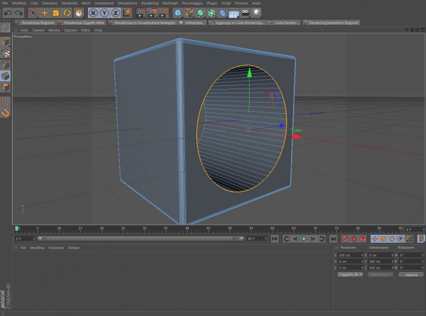The height and width of the screenshot is (316, 426).
Task: Select the Scale tool icon
Action: 56,13
